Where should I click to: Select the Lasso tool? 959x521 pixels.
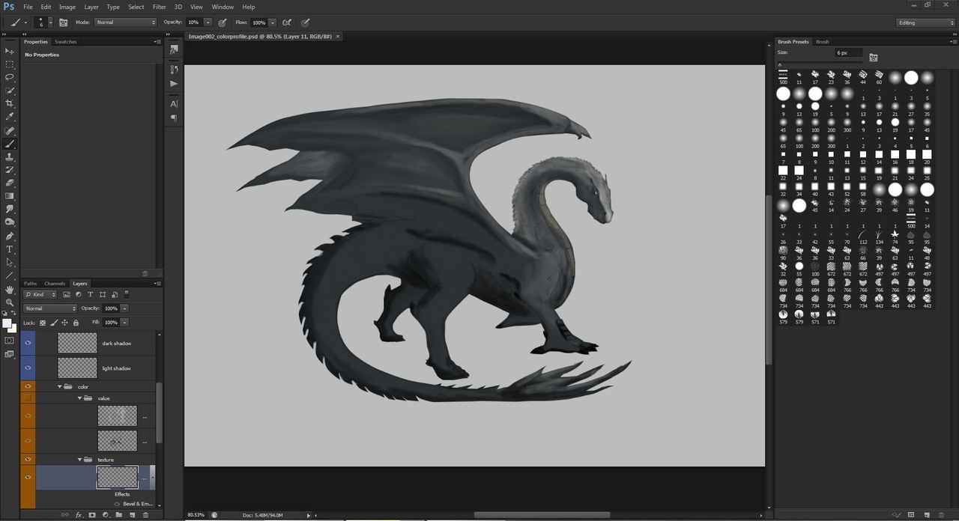[x=10, y=77]
